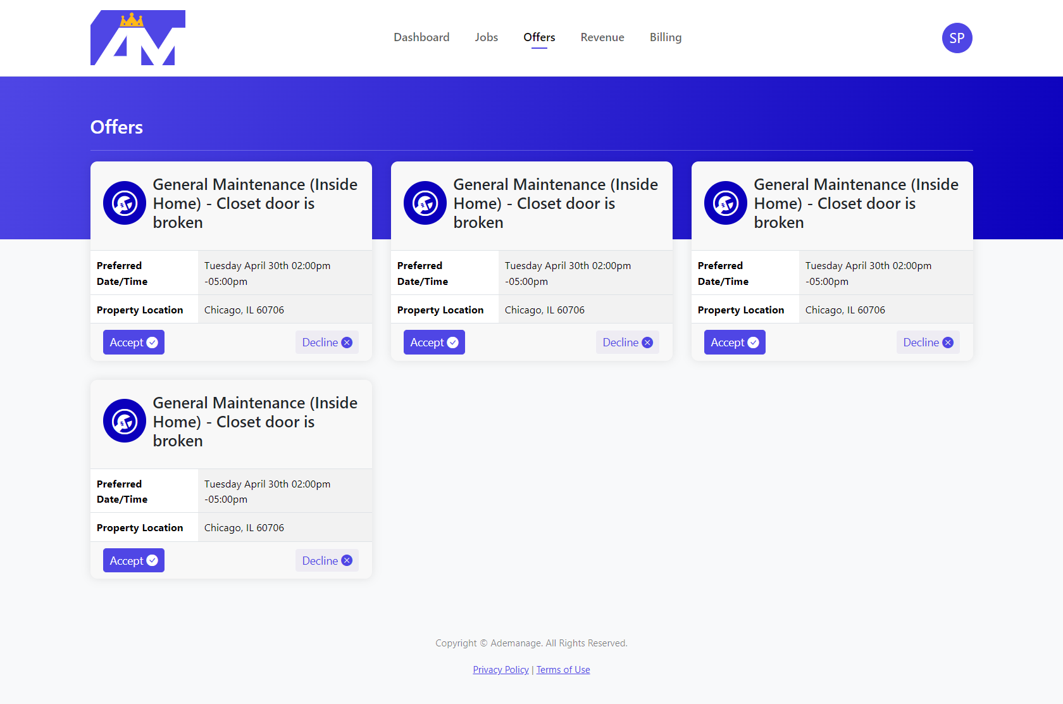Viewport: 1063px width, 704px height.
Task: Open the SP user avatar menu
Action: point(957,38)
